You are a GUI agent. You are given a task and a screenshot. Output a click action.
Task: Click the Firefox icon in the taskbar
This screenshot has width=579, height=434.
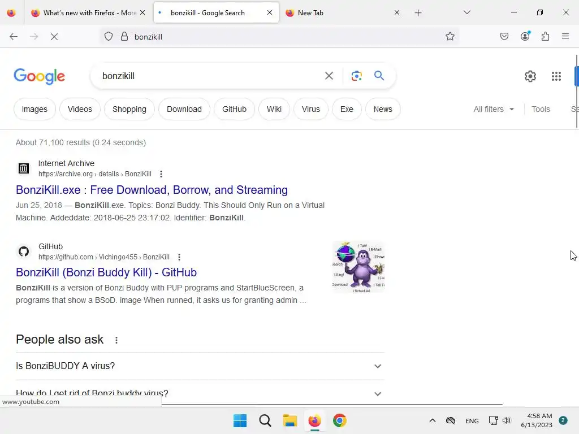pos(314,420)
